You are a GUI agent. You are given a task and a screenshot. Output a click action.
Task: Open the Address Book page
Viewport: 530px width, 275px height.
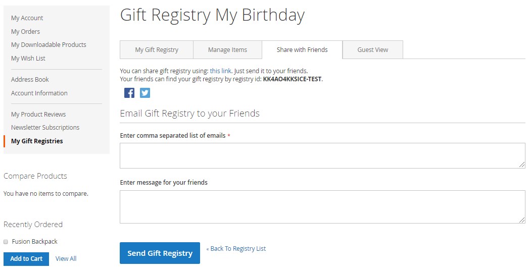click(x=30, y=80)
